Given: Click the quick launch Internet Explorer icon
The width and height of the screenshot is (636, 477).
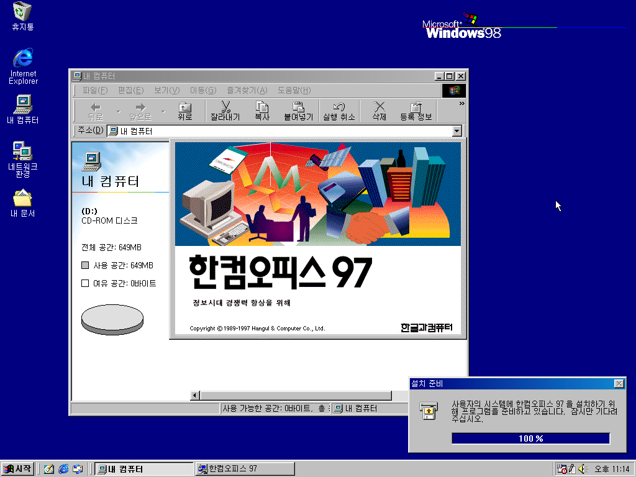Looking at the screenshot, I should point(63,469).
